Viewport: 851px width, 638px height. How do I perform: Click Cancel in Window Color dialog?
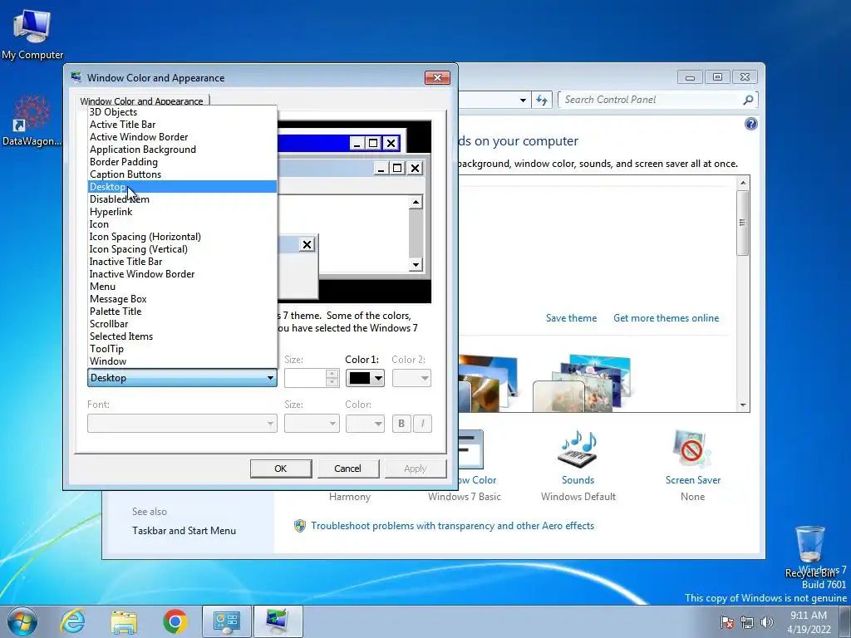(347, 469)
